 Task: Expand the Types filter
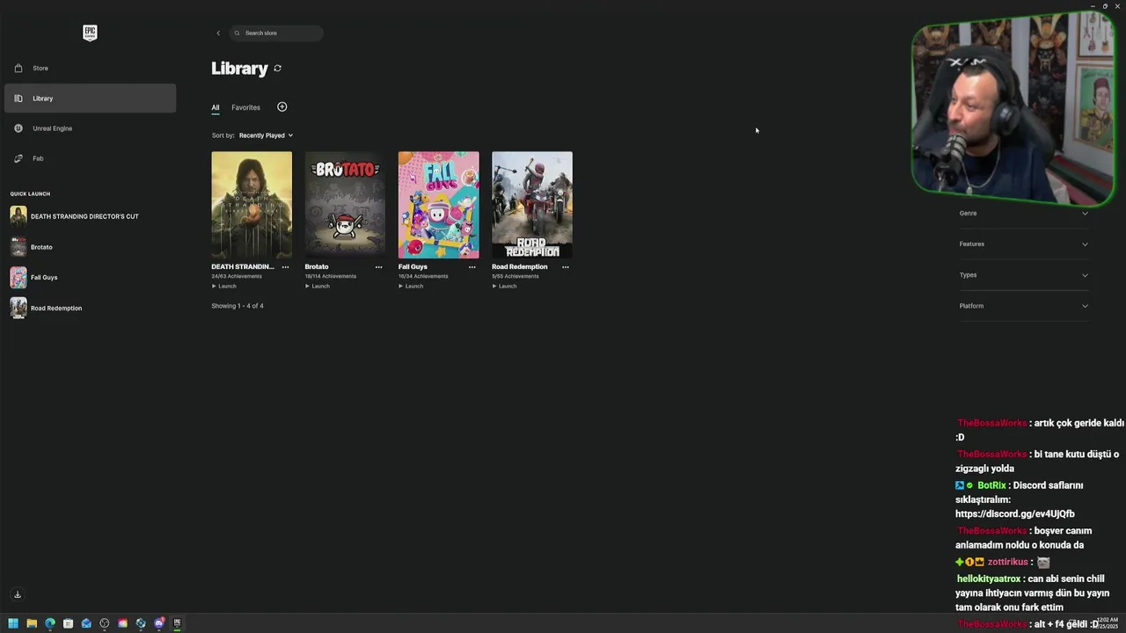[x=1024, y=275]
